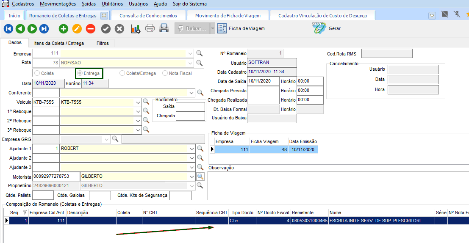Click the red delete record icon
The image size is (469, 243).
[90, 29]
